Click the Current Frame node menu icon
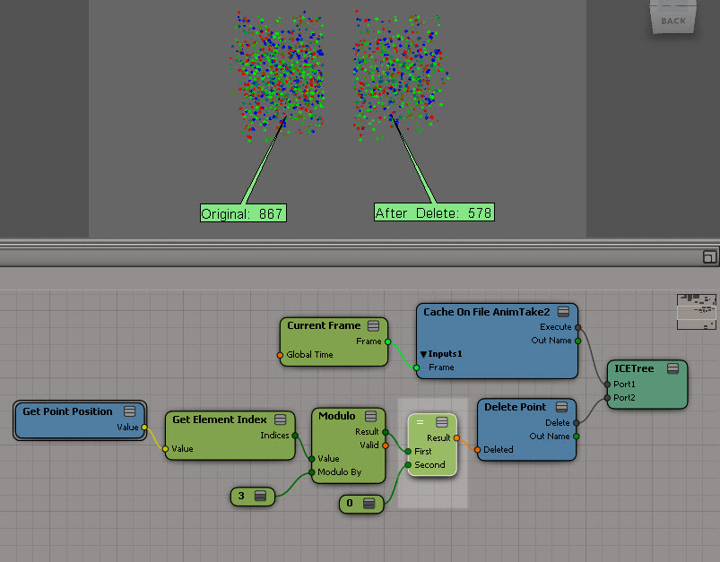Screen dimensions: 720x562 [x=373, y=325]
